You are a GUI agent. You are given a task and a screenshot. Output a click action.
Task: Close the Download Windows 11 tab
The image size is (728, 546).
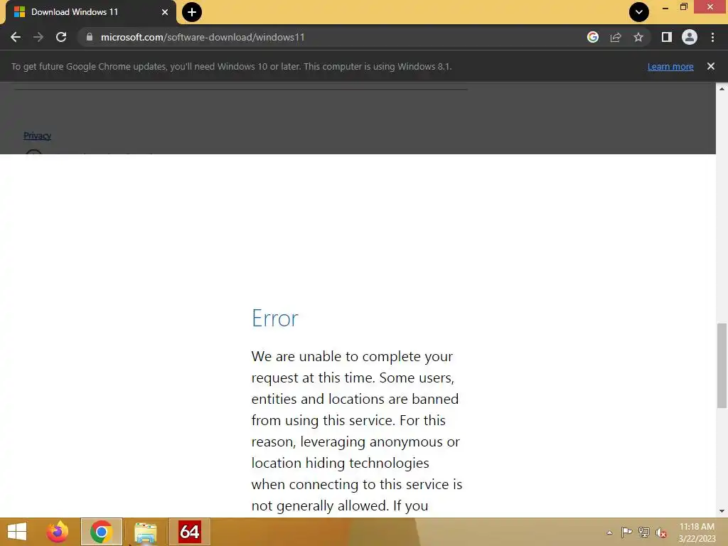click(165, 12)
